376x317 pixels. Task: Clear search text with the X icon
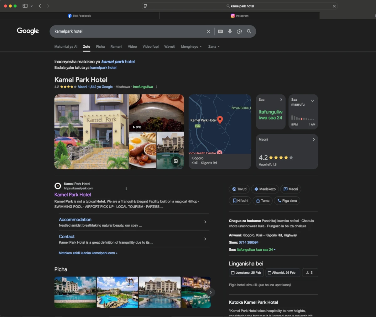tap(208, 31)
